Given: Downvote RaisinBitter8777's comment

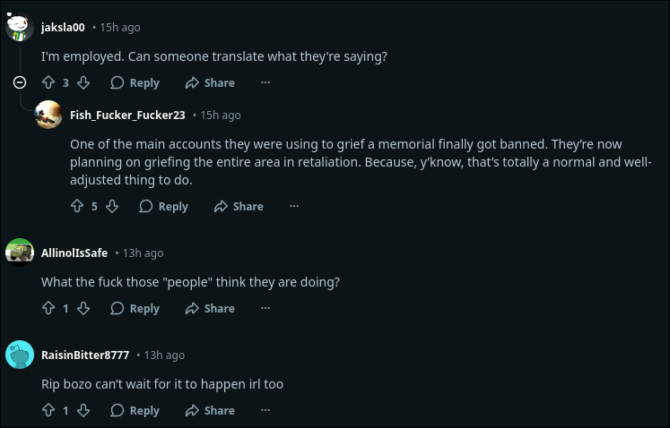Looking at the screenshot, I should pyautogui.click(x=83, y=410).
